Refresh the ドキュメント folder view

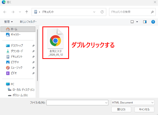[x=102, y=12]
